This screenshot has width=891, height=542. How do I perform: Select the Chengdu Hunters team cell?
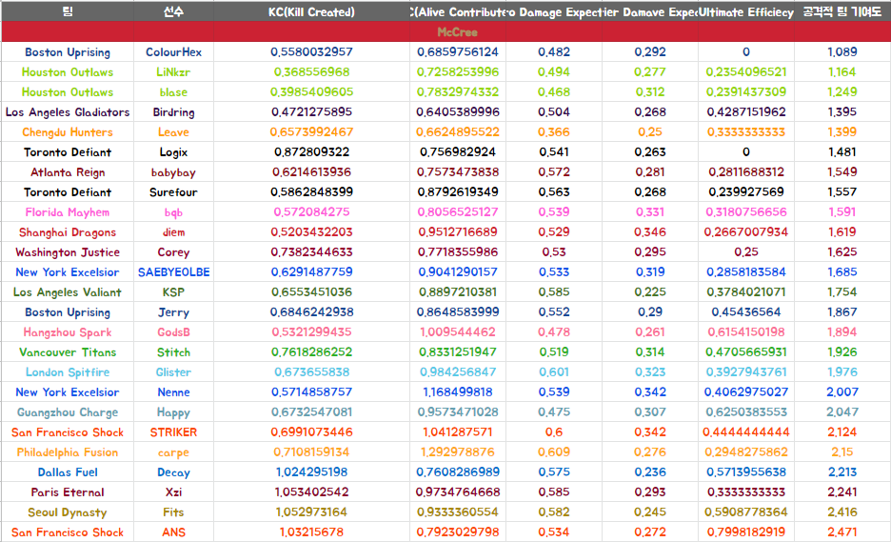point(68,132)
